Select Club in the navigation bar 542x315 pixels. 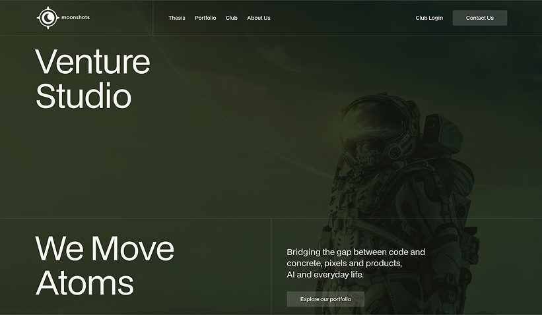point(232,18)
